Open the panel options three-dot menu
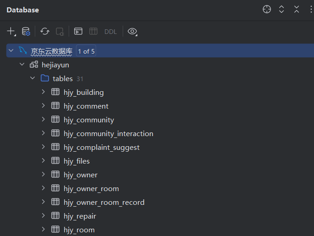 pos(311,10)
